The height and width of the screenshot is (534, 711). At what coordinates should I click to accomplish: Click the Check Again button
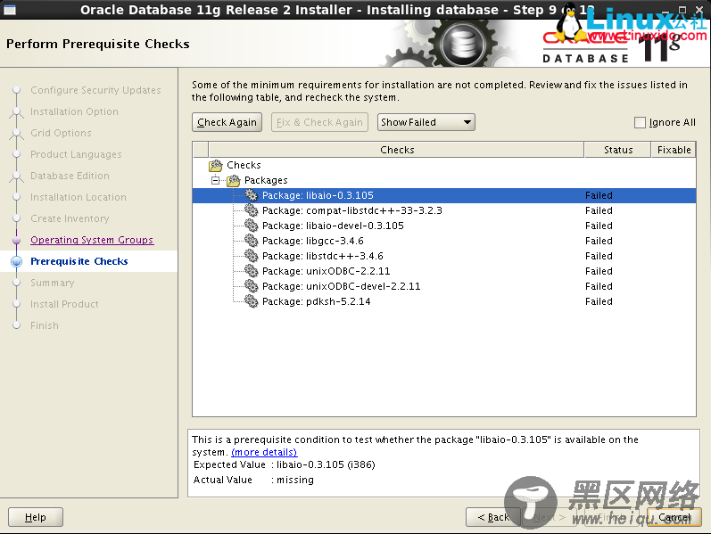point(227,122)
